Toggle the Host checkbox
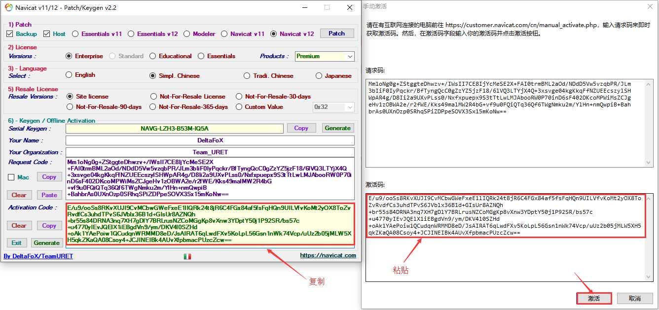This screenshot has height=310, width=659. point(47,34)
